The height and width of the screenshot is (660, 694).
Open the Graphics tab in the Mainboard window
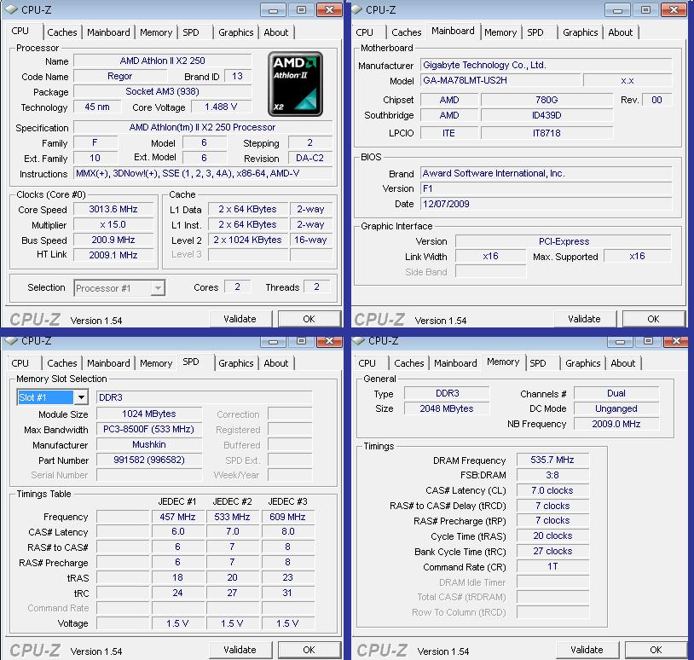tap(581, 32)
